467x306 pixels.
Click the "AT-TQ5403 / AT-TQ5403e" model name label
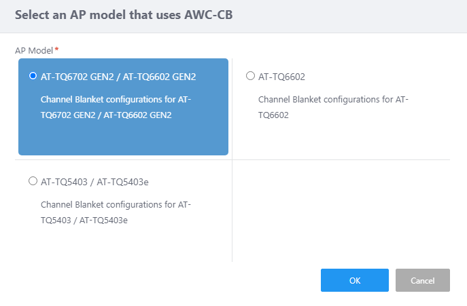click(x=99, y=182)
